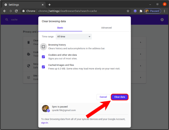Click the rpratik786@gmail.com email text
Image resolution: width=169 pixels, height=130 pixels.
tap(64, 110)
